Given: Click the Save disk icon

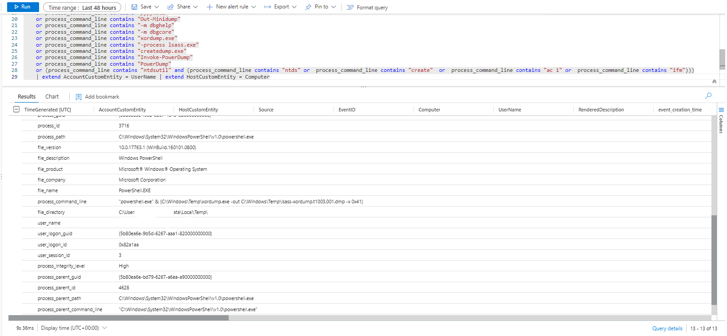Looking at the screenshot, I should point(134,7).
